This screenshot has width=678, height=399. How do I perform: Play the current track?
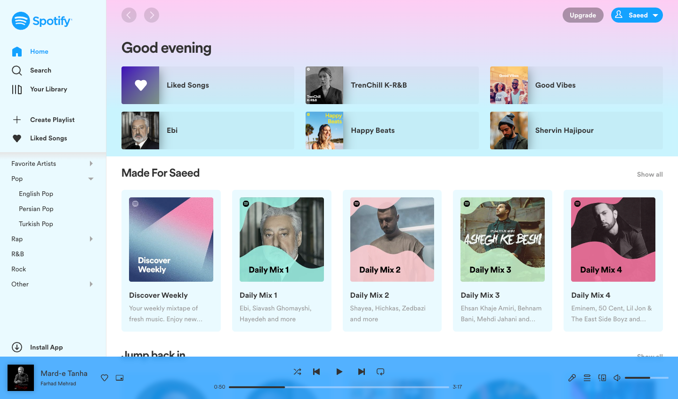339,372
